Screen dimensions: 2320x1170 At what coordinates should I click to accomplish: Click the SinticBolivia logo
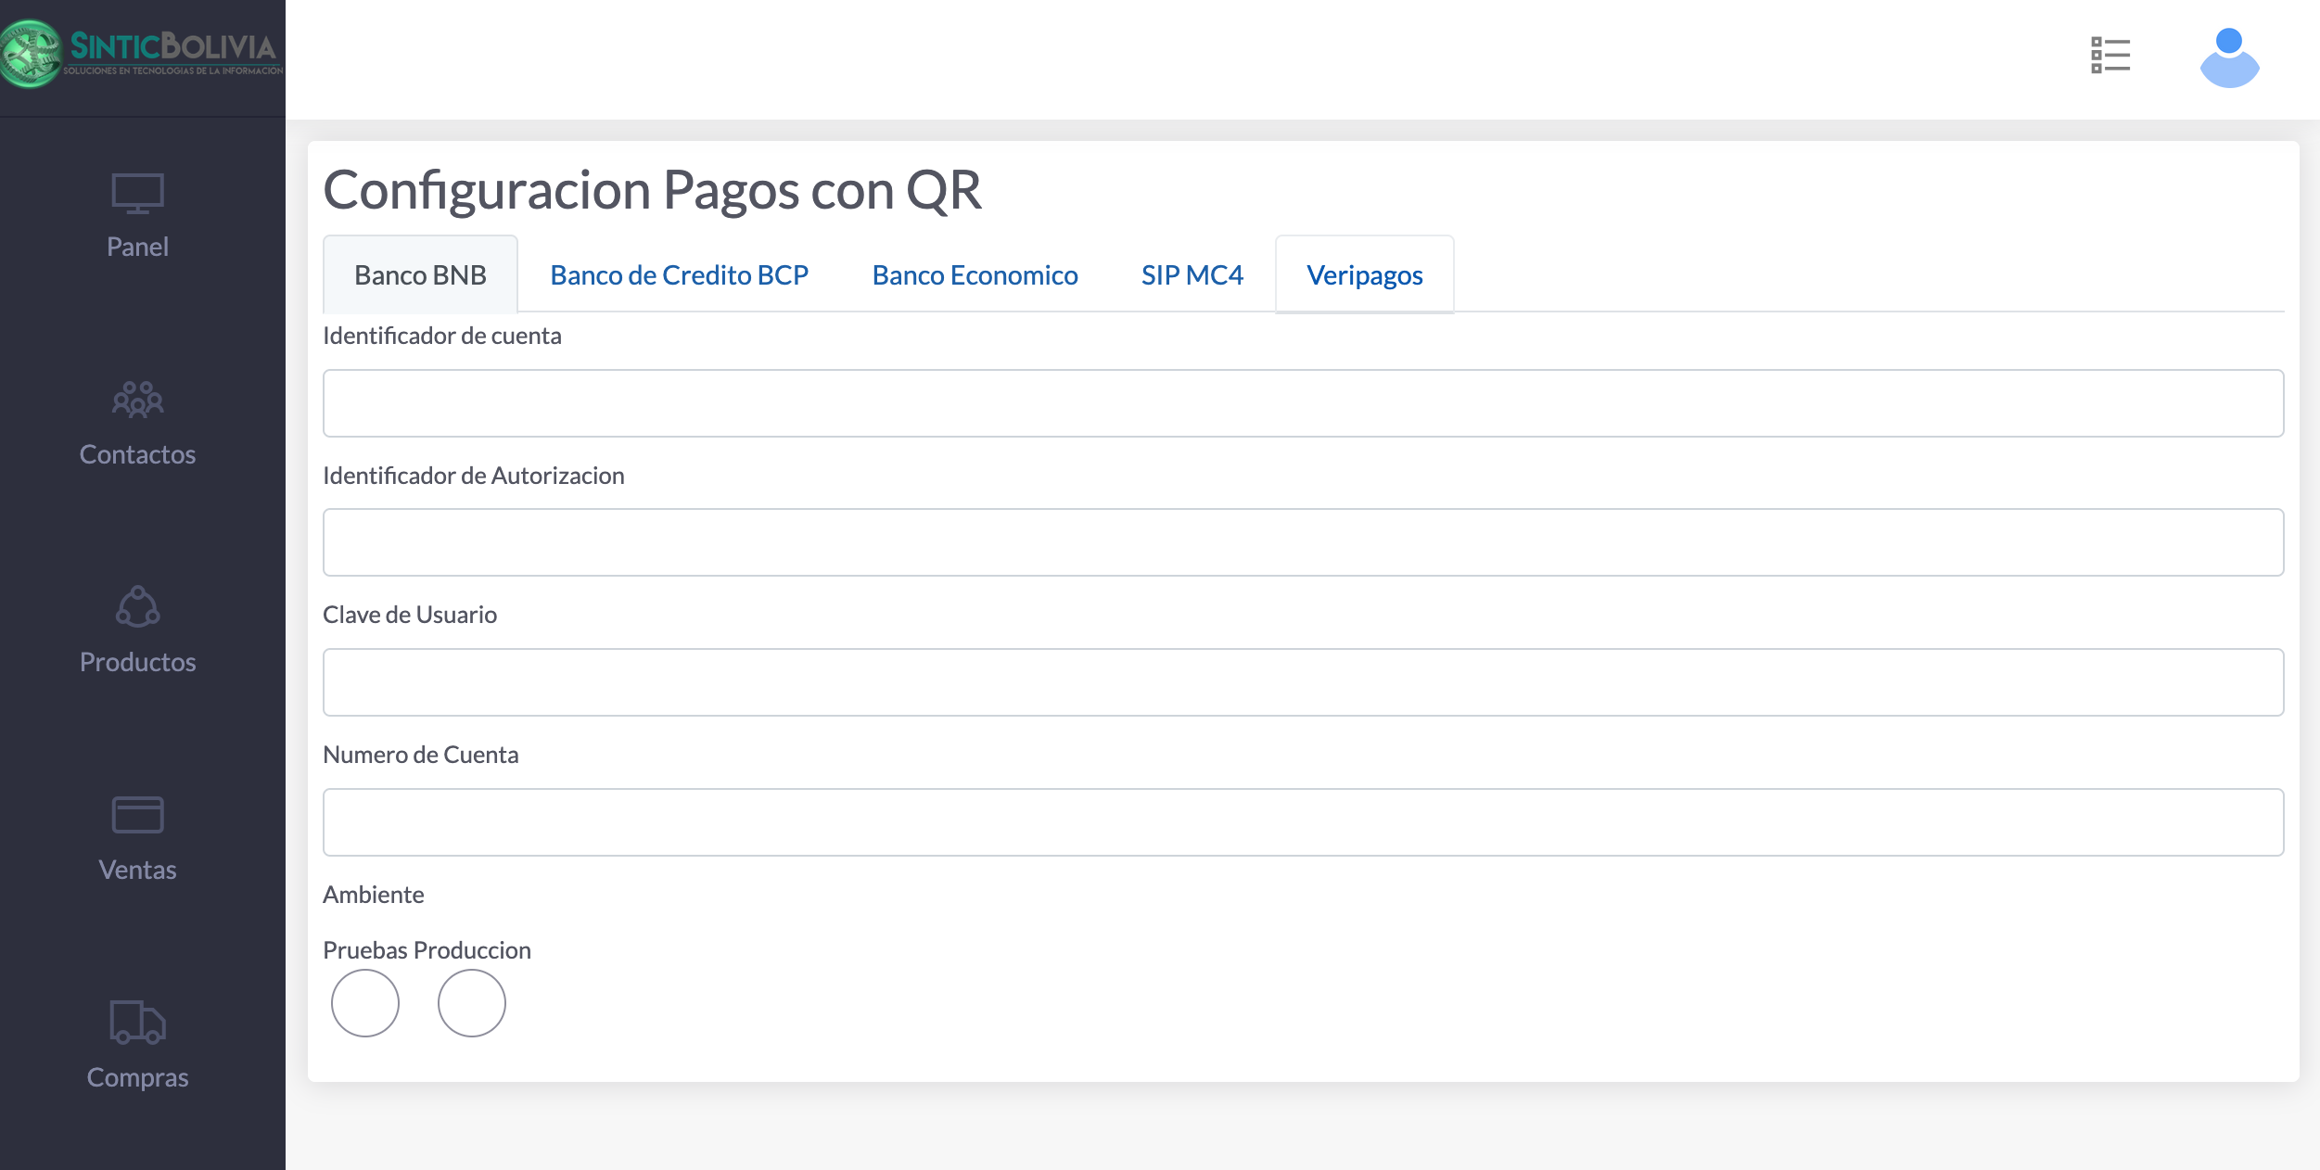point(142,54)
